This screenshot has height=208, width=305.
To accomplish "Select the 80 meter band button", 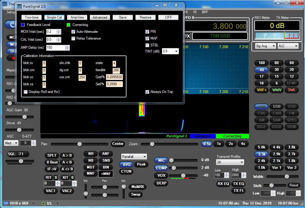I will 277,63.
